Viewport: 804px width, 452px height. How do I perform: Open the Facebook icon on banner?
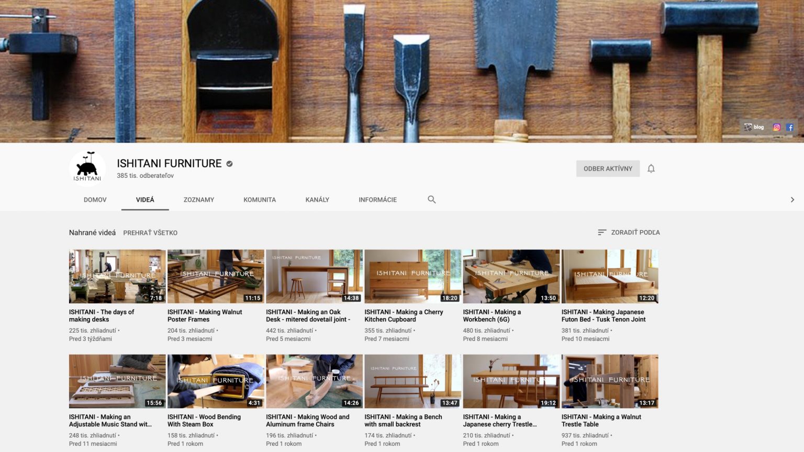click(x=790, y=127)
